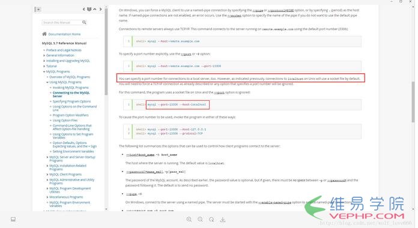Open Using Option Files
This screenshot has height=228, width=418.
pos(65,121)
